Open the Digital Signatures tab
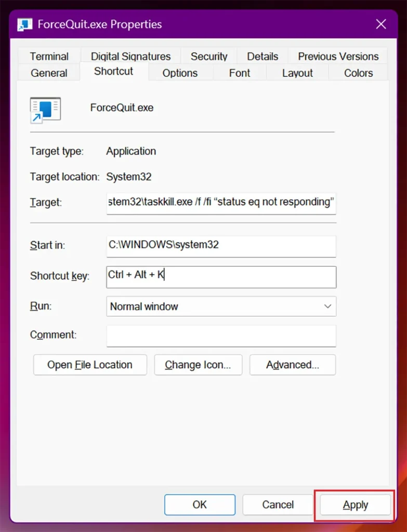 (130, 56)
